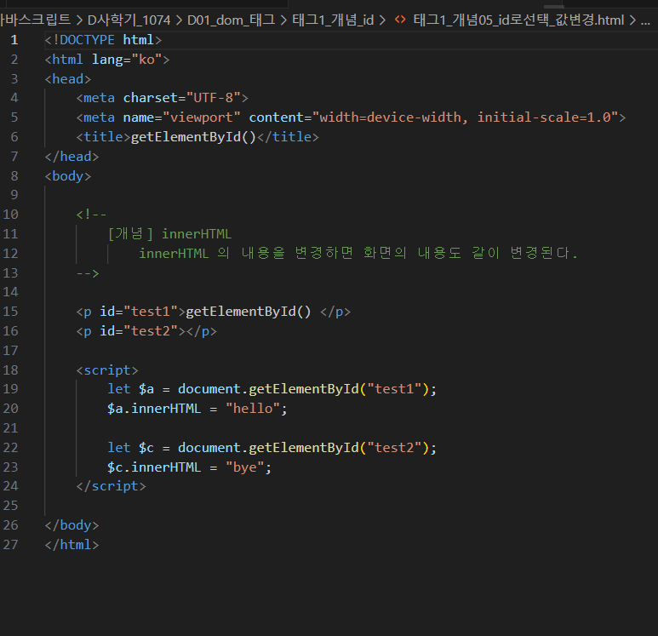Viewport: 658px width, 636px height.
Task: Click line number 27 in gutter
Action: [10, 545]
